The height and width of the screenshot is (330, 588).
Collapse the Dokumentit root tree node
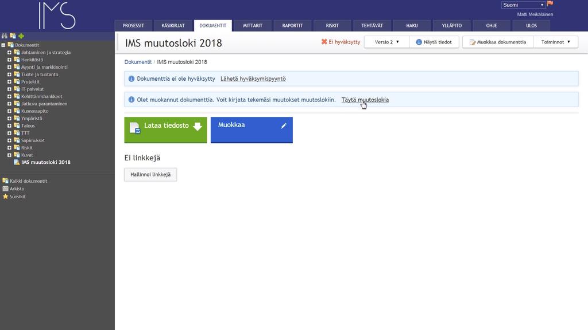click(x=3, y=45)
